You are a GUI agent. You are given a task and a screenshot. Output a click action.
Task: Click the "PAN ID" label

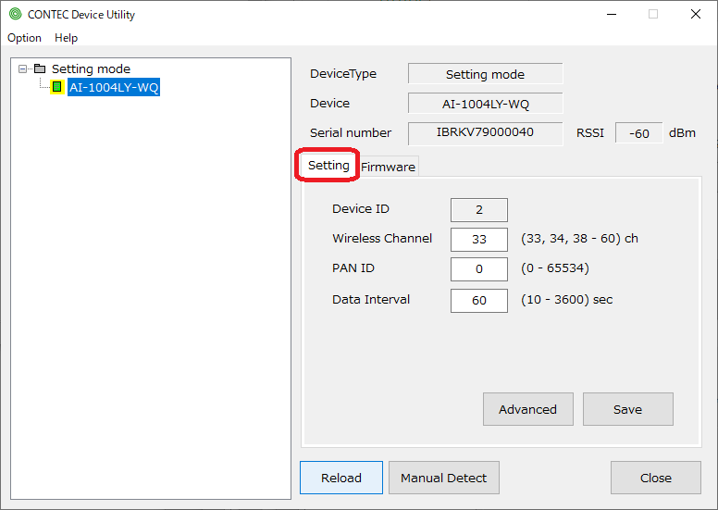(x=353, y=268)
